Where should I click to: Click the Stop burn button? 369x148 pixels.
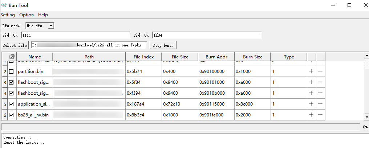tap(162, 45)
